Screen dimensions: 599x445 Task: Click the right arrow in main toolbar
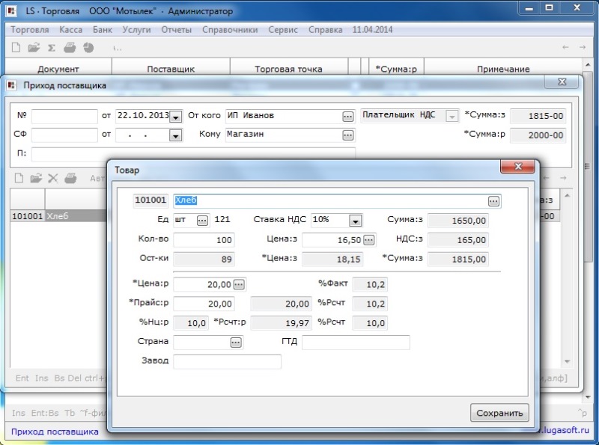(x=583, y=47)
